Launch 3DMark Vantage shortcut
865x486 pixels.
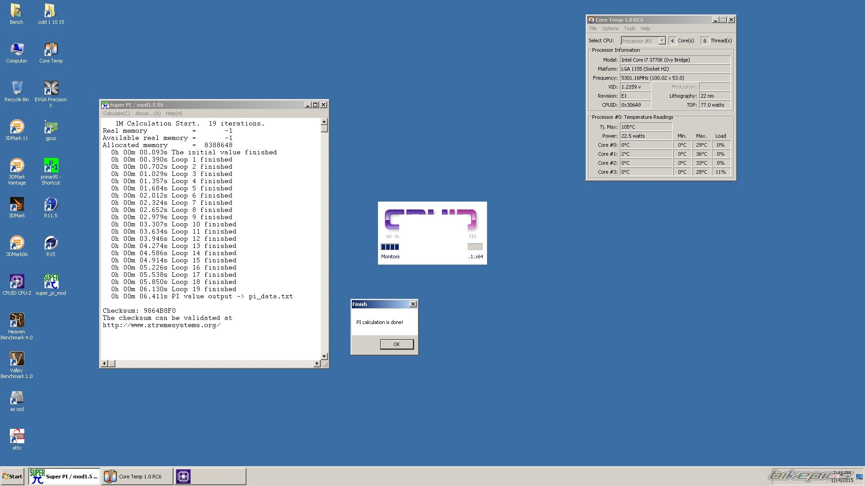(16, 171)
